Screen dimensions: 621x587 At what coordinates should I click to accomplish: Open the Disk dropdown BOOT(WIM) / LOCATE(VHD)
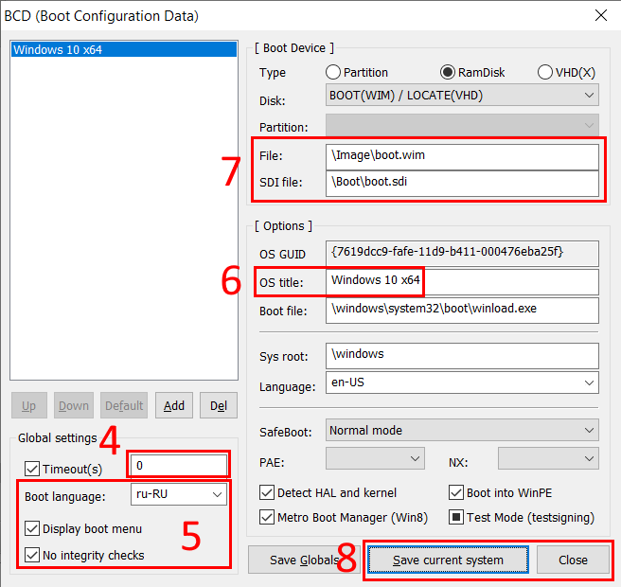[462, 95]
